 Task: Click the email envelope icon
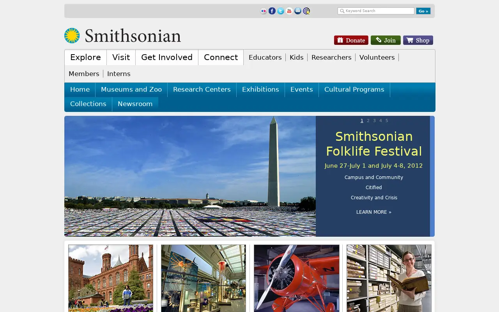tap(298, 11)
